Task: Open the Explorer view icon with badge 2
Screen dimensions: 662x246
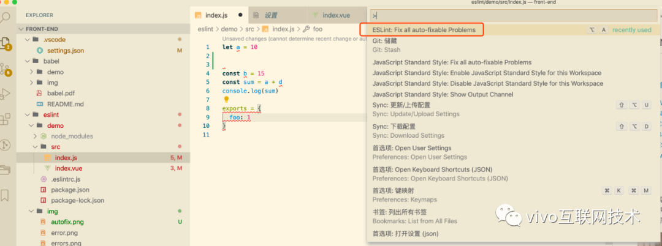Action: [x=6, y=43]
